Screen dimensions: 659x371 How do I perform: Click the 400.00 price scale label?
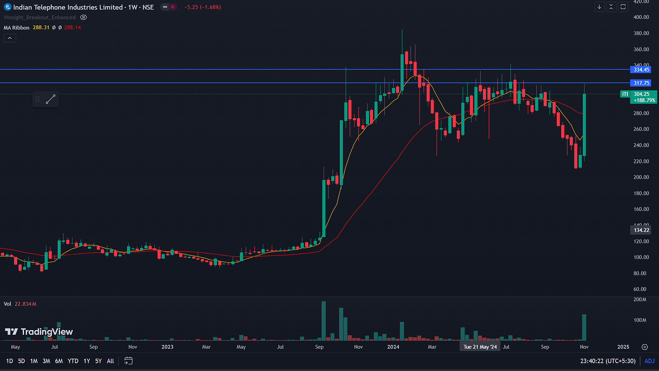coord(642,17)
